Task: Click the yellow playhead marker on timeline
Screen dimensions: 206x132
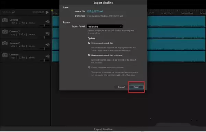Action: (52, 11)
